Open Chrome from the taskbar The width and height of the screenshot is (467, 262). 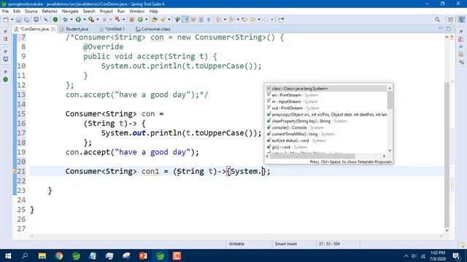tap(59, 255)
